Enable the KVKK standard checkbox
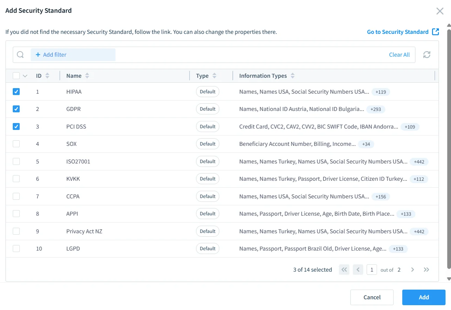The width and height of the screenshot is (451, 310). point(16,179)
